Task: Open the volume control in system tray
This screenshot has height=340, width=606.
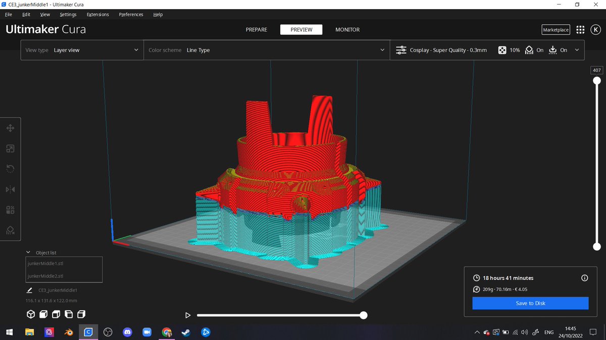Action: (525, 332)
